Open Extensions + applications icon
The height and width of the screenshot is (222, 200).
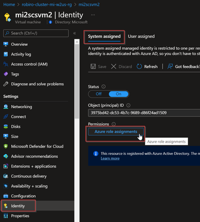(6, 167)
